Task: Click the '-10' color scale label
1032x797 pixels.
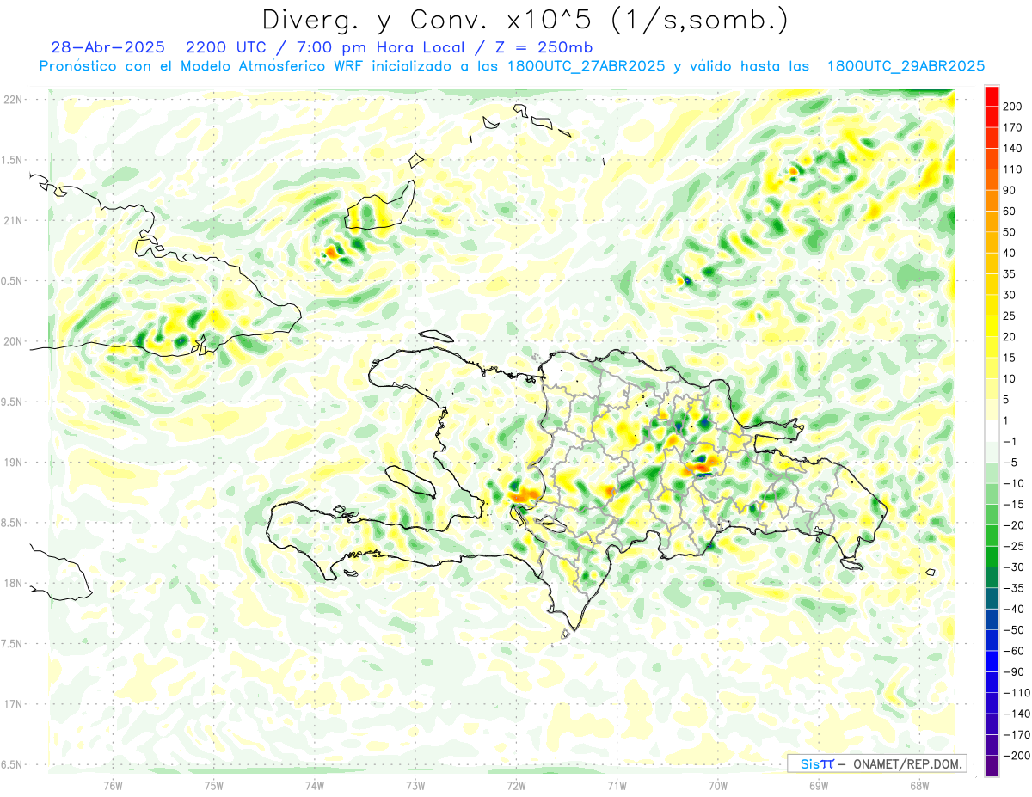Action: click(x=1013, y=483)
